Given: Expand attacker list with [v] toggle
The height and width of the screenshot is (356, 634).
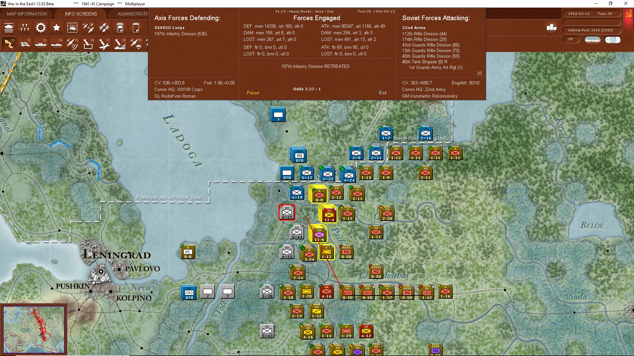Looking at the screenshot, I should (479, 73).
